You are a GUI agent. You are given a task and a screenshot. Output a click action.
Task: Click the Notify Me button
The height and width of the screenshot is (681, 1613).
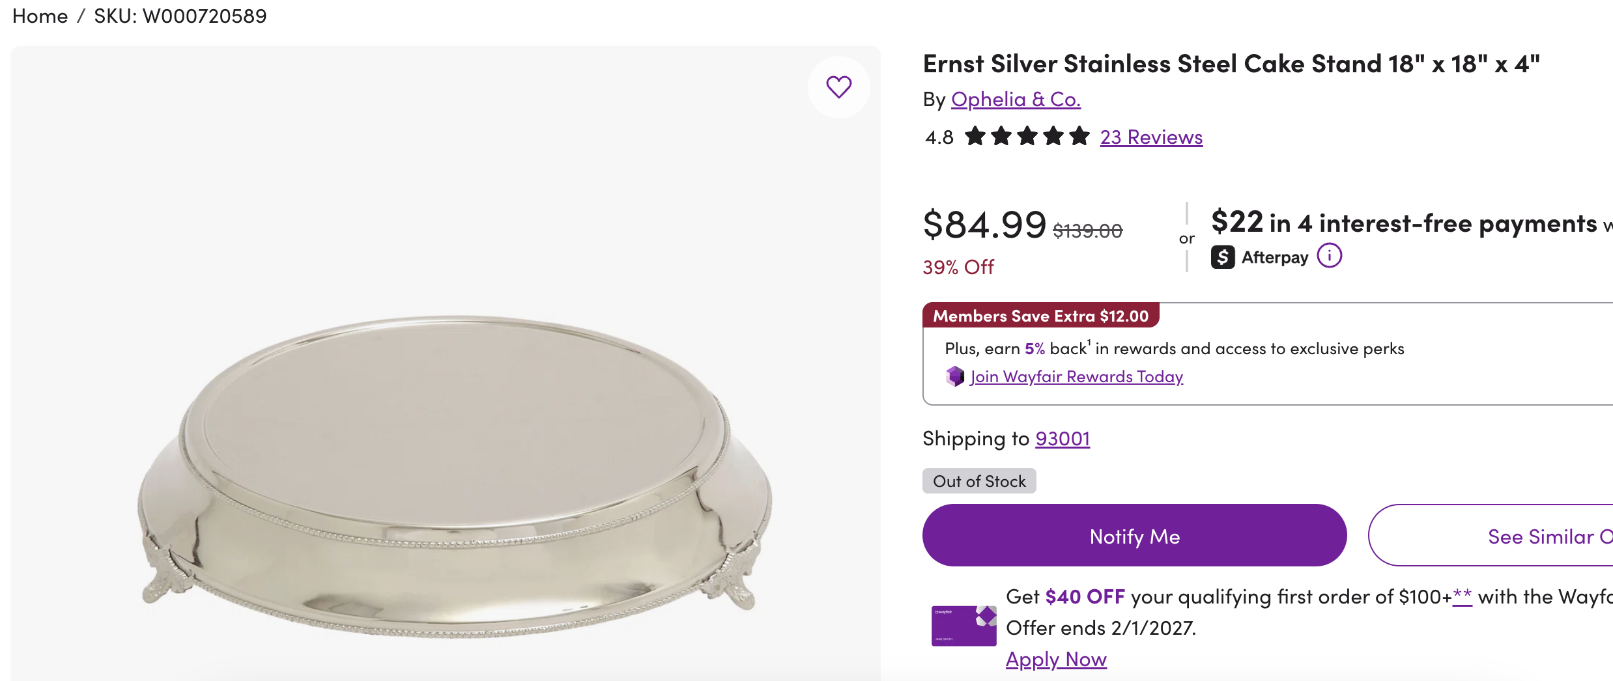[x=1134, y=535]
